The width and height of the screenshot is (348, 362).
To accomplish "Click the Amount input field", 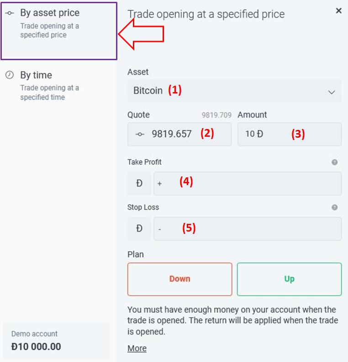I will tap(289, 134).
